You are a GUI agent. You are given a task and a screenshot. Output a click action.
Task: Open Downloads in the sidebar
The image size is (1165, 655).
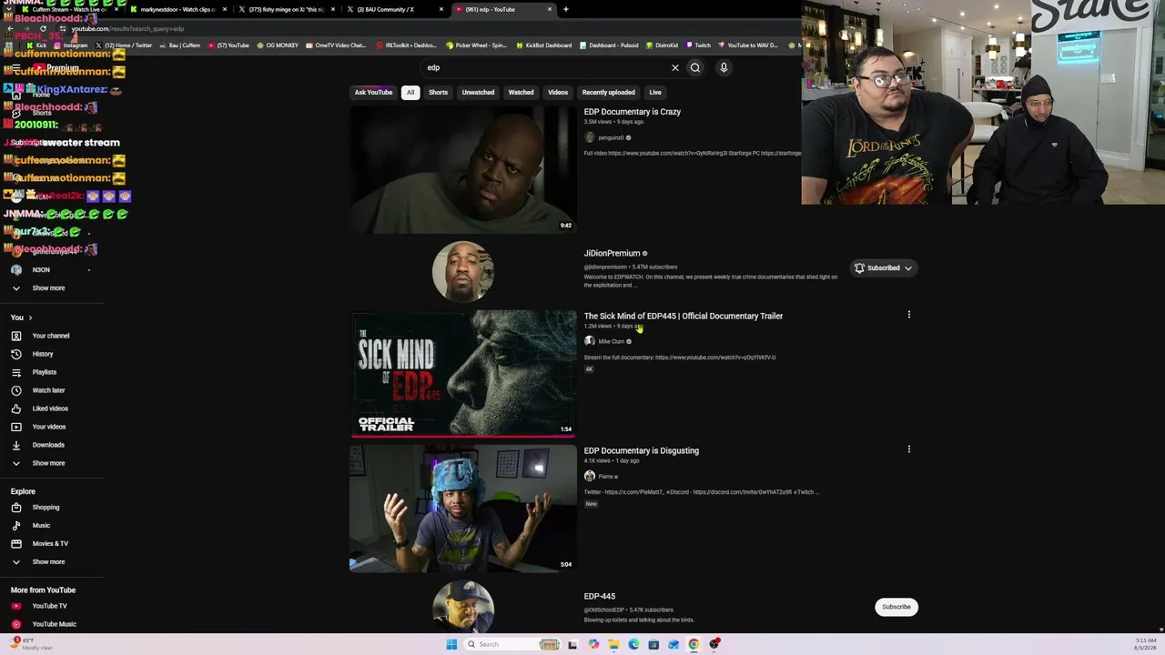(x=48, y=445)
